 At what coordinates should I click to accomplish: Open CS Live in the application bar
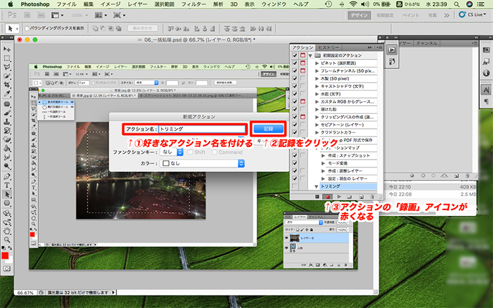point(472,14)
